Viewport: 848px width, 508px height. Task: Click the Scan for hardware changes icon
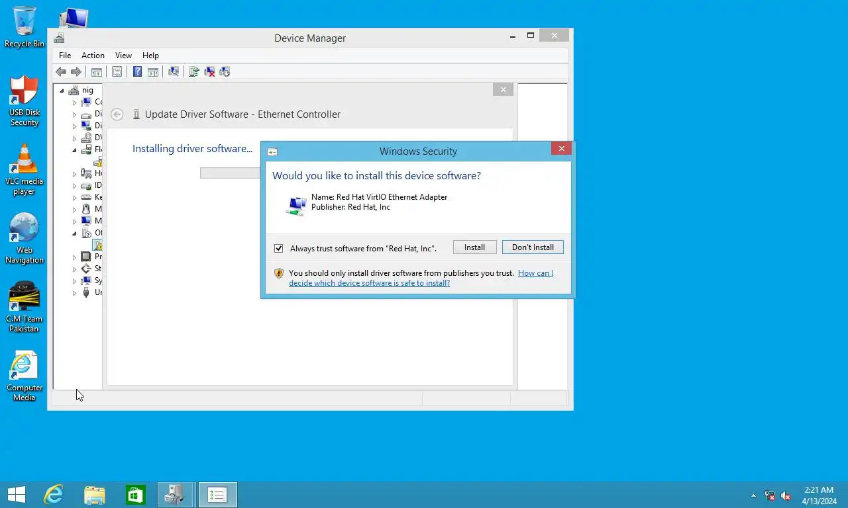coord(174,71)
